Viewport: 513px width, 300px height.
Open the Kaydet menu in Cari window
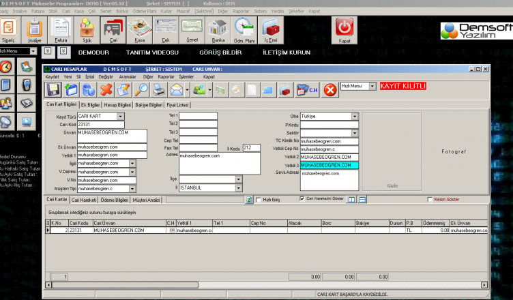(53, 77)
